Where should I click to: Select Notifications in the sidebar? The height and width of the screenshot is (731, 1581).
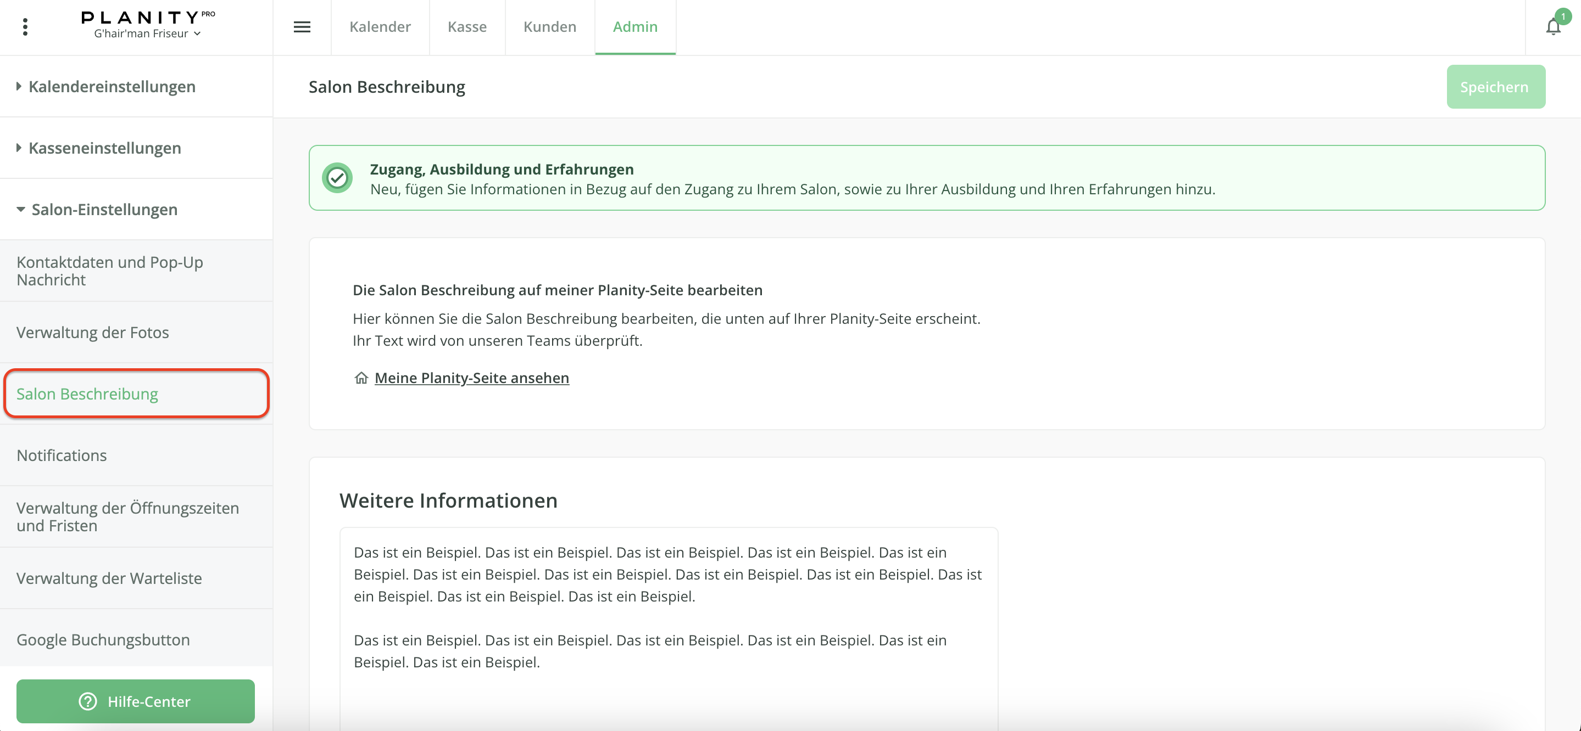pyautogui.click(x=62, y=455)
